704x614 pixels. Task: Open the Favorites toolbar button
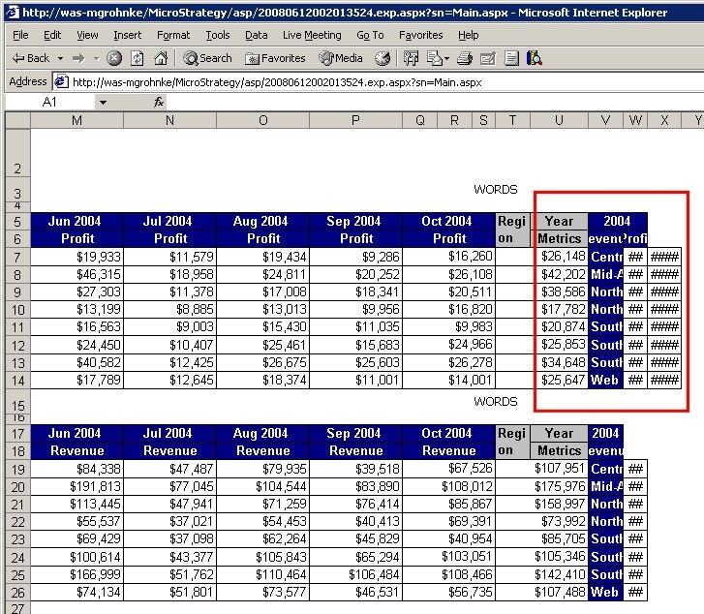click(x=275, y=58)
